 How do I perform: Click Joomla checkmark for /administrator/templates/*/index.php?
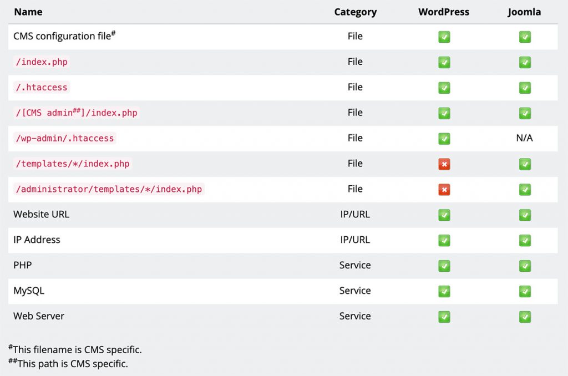pos(525,190)
